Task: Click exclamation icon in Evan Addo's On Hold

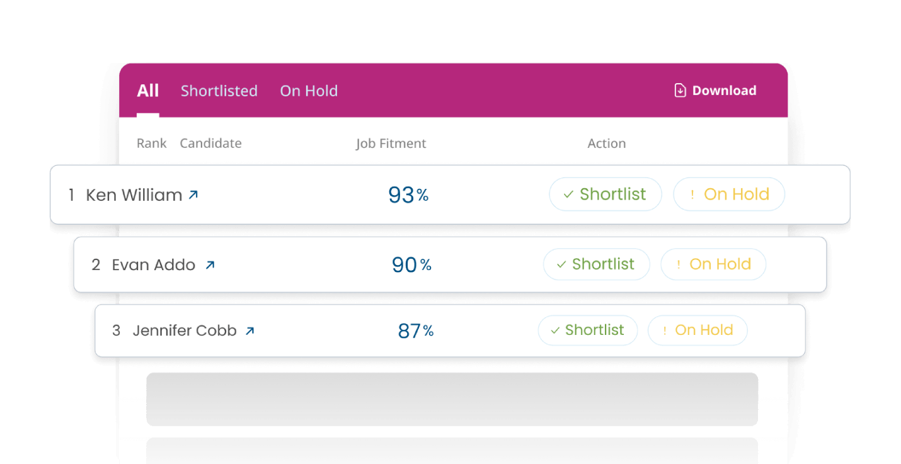Action: 679,265
